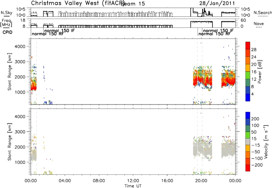Click the 60 value on the Nave axis

click(x=243, y=20)
